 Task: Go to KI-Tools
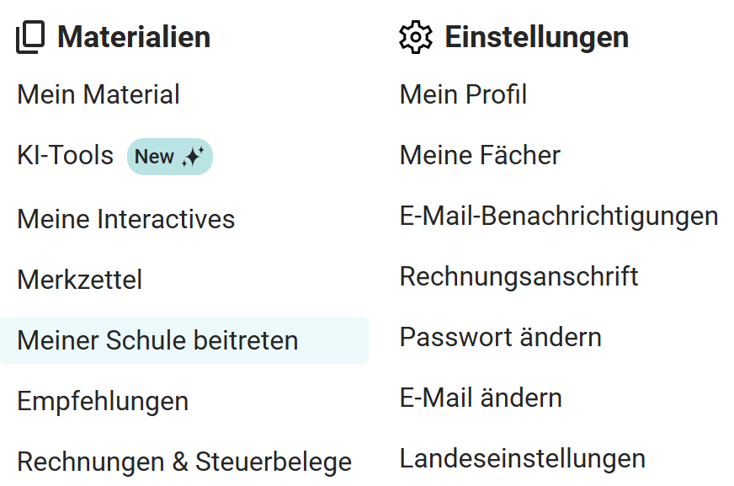tap(65, 156)
